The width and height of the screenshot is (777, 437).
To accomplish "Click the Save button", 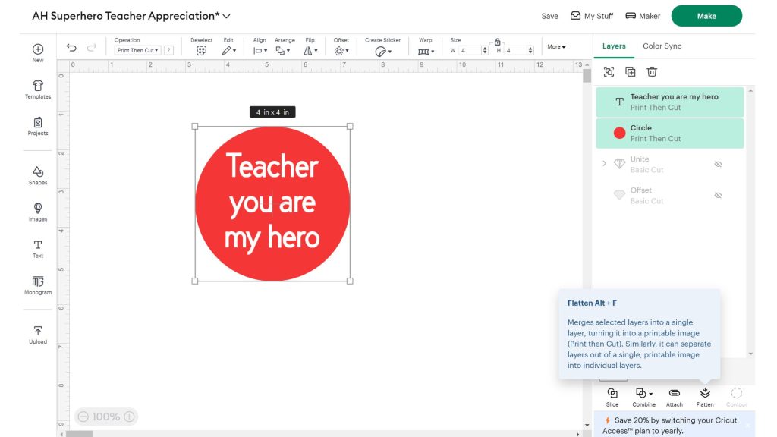I will tap(549, 16).
